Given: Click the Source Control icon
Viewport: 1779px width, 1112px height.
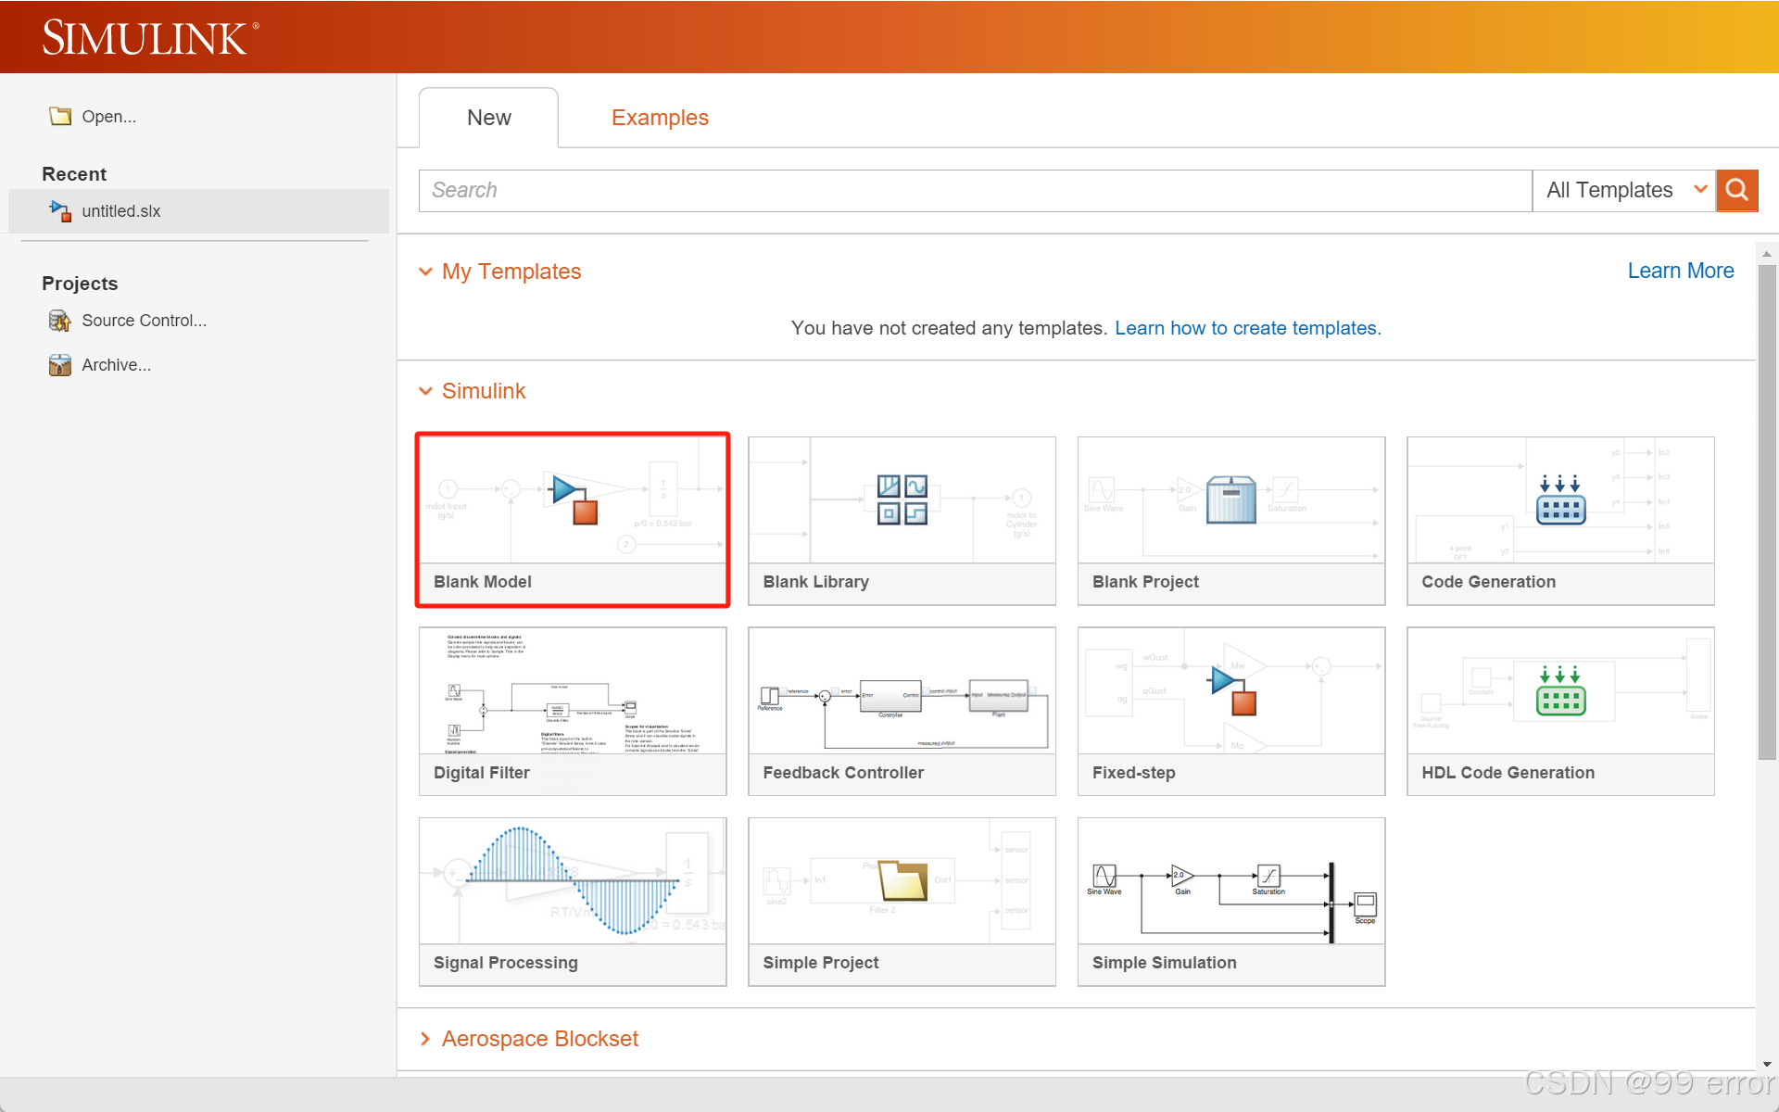Looking at the screenshot, I should tap(60, 321).
